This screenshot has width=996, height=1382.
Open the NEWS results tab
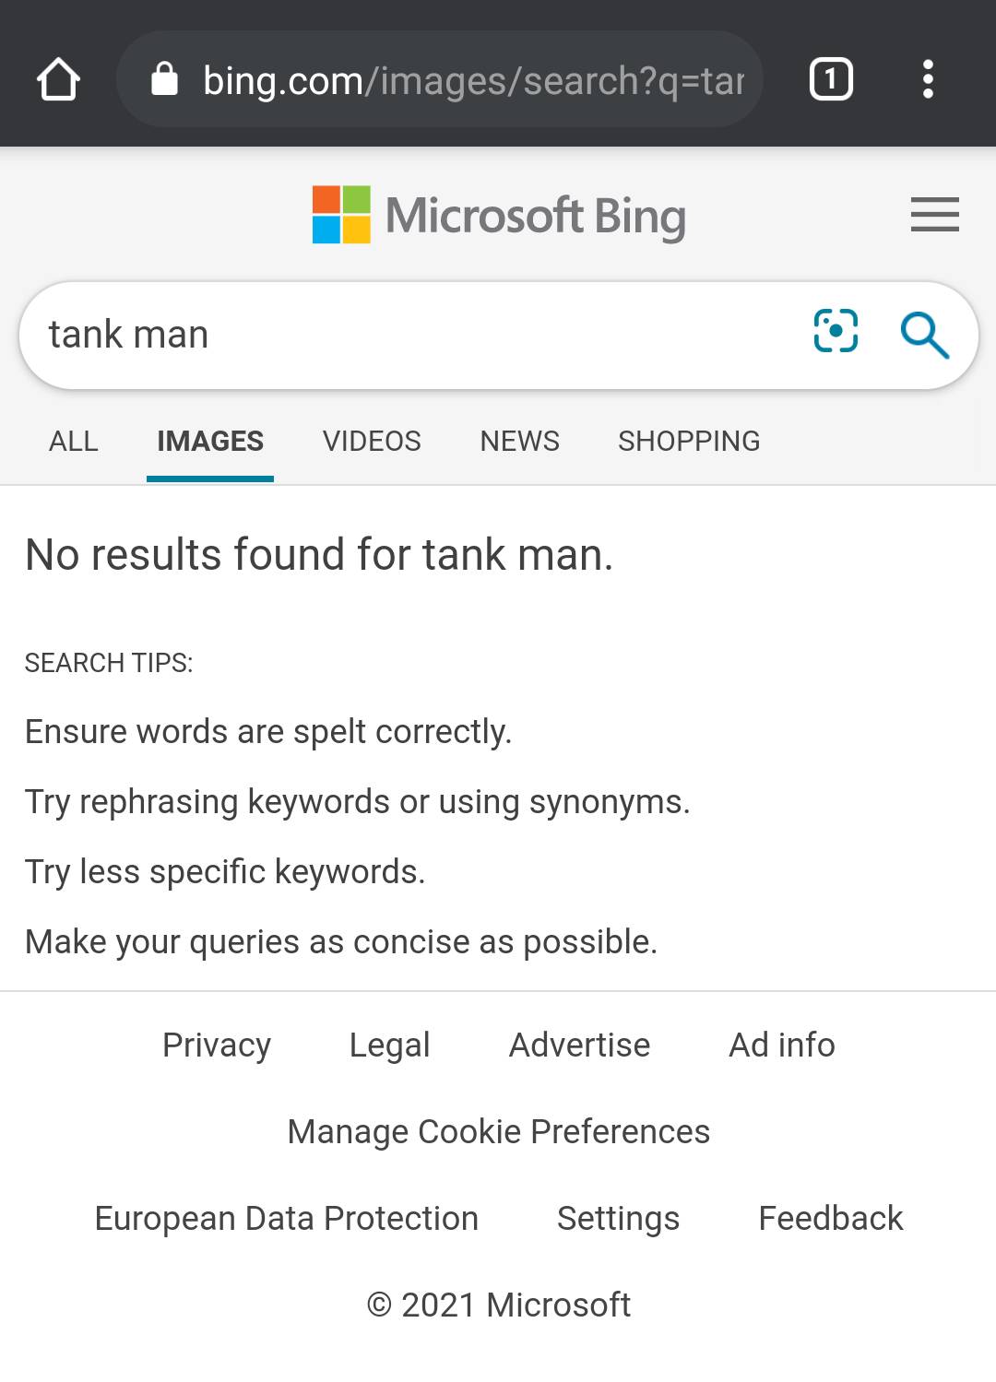[519, 442]
